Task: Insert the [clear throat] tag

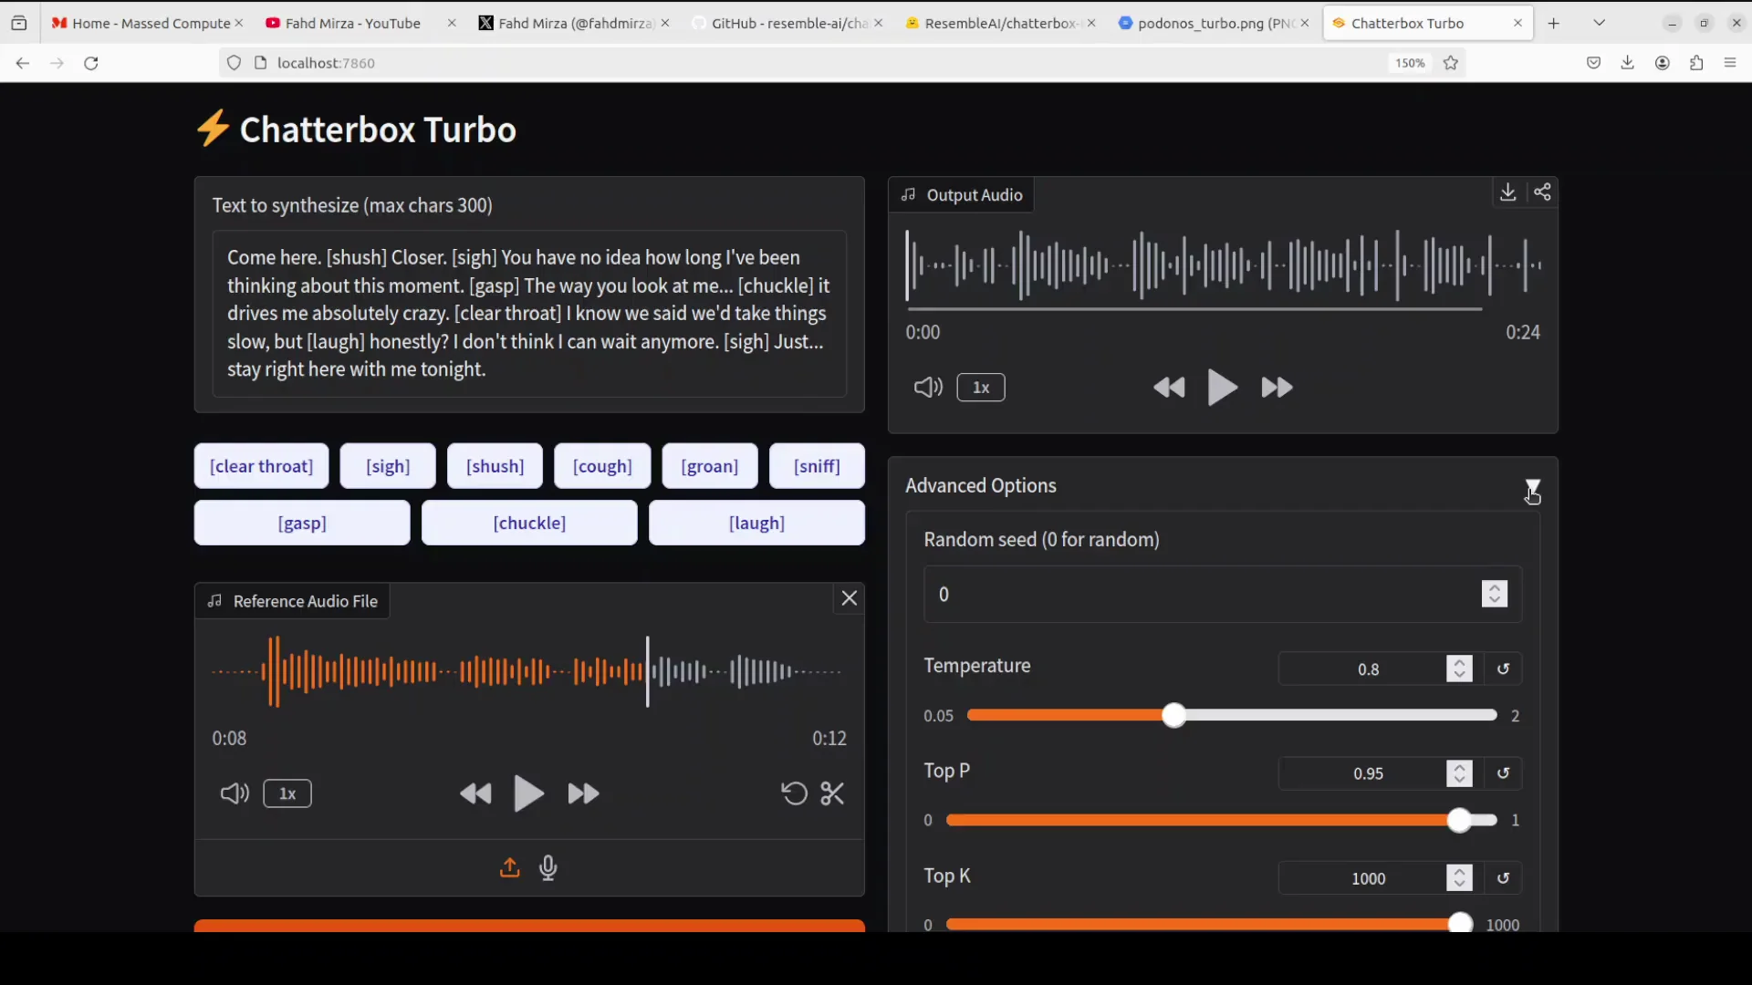Action: (262, 466)
